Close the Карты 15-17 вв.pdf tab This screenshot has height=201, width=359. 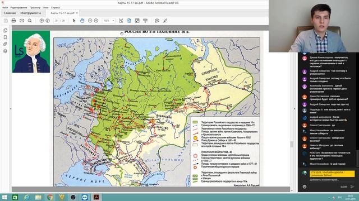(77, 13)
